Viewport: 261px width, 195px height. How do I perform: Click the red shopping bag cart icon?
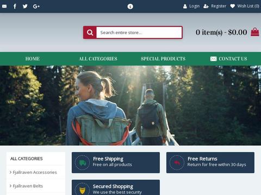click(255, 32)
